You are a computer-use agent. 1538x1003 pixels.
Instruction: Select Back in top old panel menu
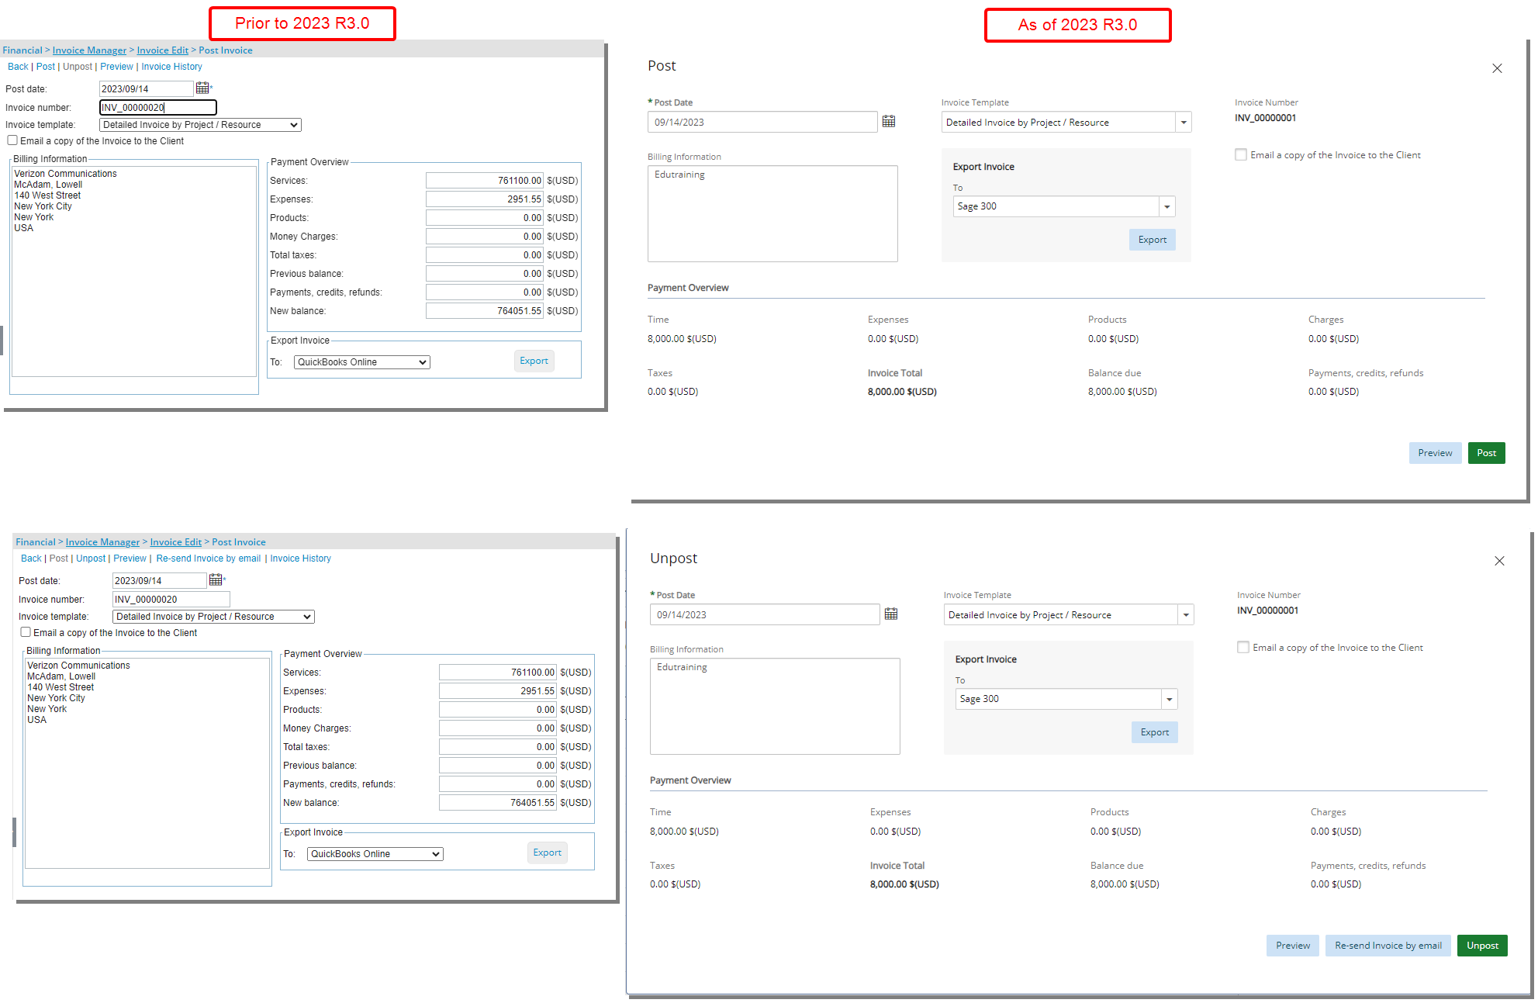tap(18, 67)
